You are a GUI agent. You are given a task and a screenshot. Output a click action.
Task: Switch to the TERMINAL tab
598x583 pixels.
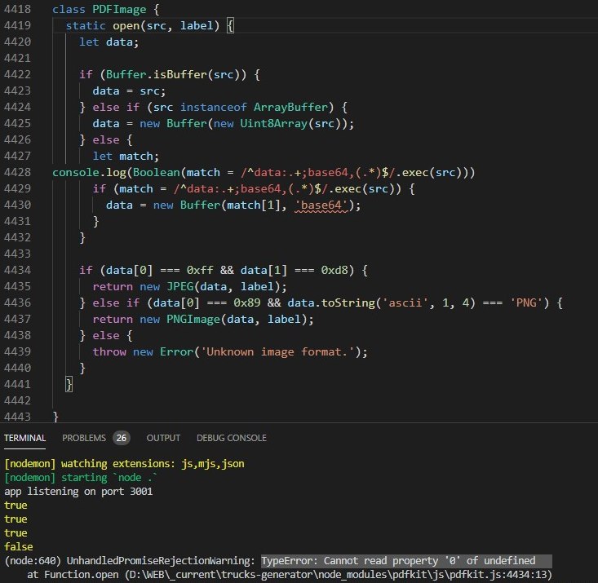[24, 438]
